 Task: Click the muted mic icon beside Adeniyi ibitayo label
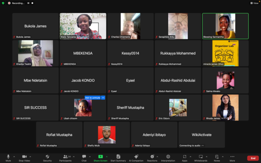133,146
